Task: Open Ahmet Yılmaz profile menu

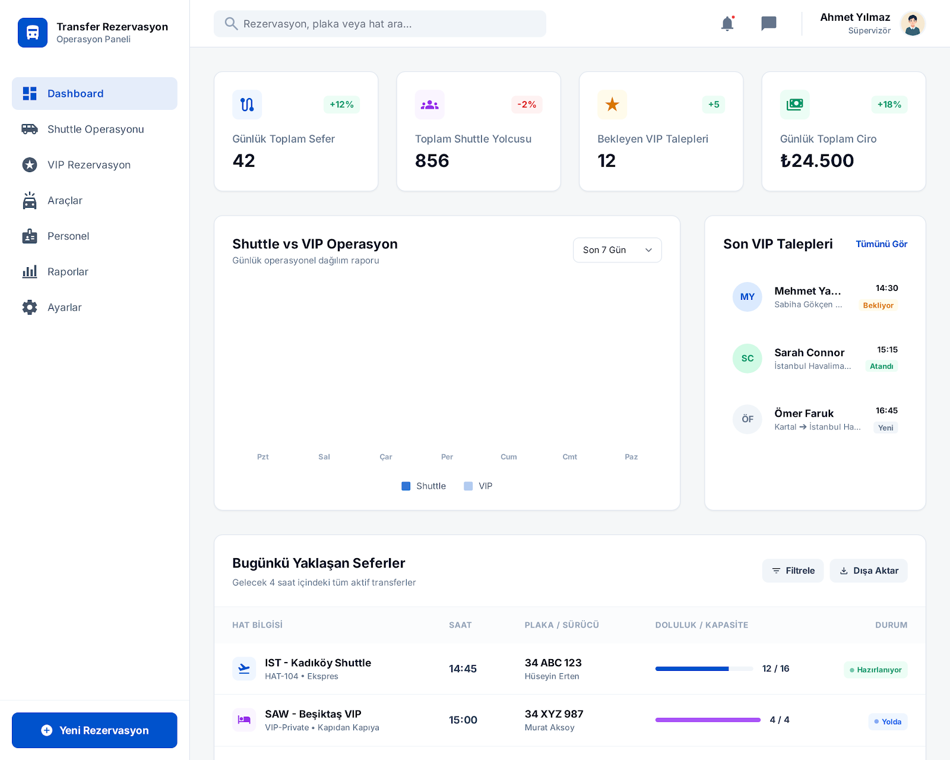Action: tap(872, 24)
